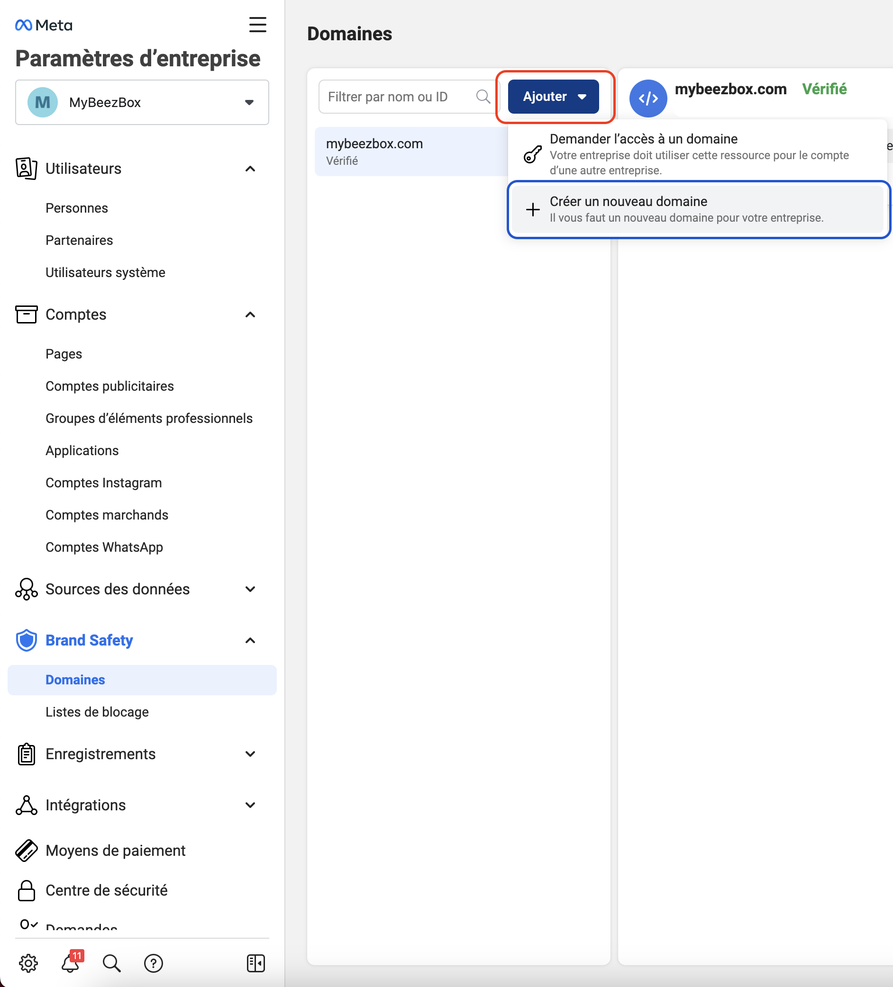
Task: Open settings with the gear icon
Action: point(28,963)
